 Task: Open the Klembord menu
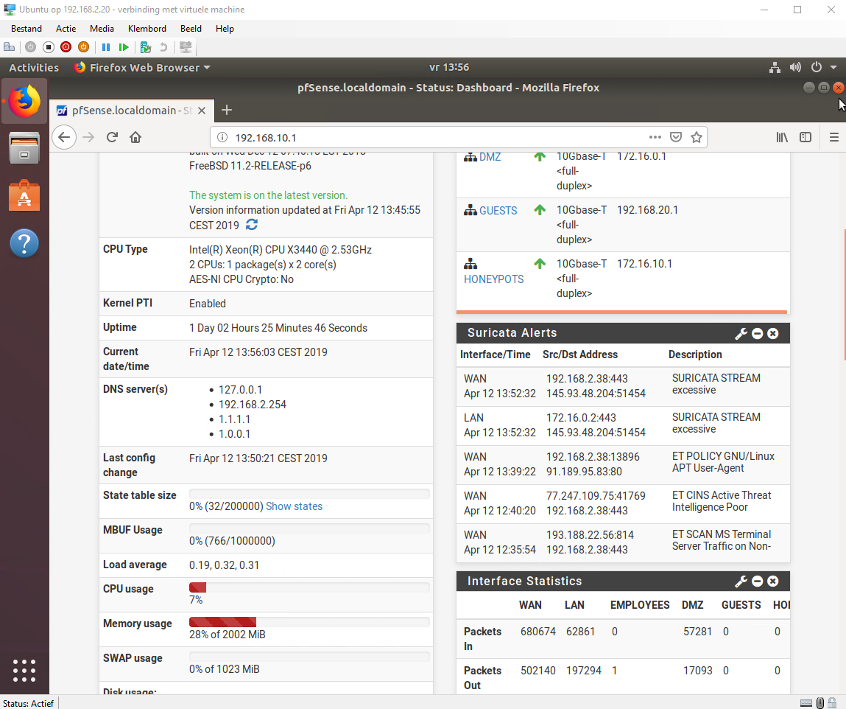click(147, 29)
